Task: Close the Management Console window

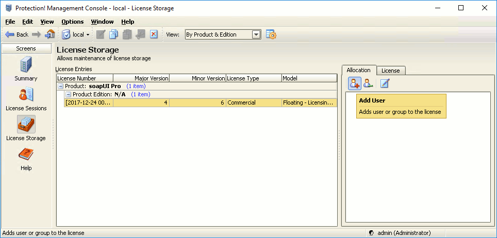Action: click(x=484, y=8)
